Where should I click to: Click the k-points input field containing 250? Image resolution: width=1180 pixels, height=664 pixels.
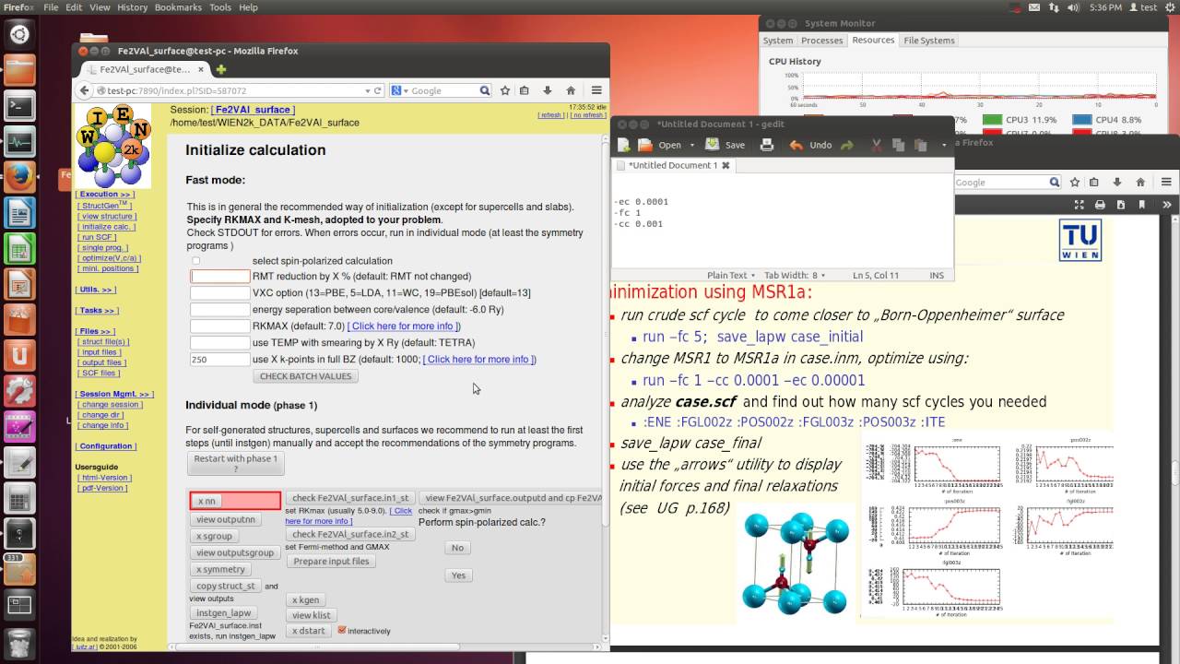pyautogui.click(x=220, y=360)
